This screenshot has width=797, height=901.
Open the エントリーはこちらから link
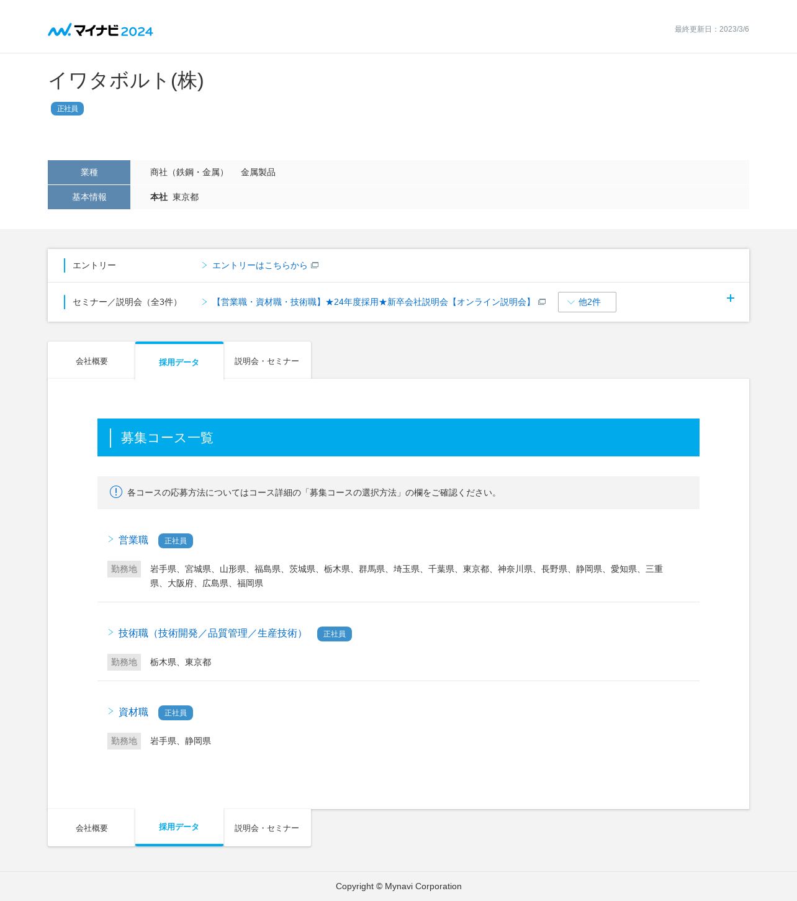click(x=259, y=266)
